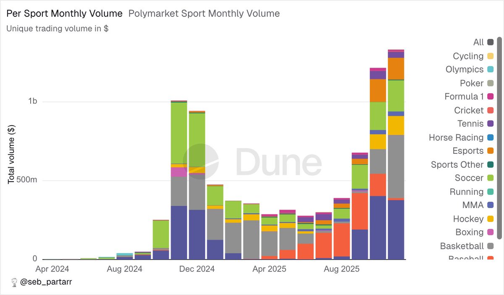Click the green Soccer segment of the November 2024 bar
Viewport: 504px width, 295px height.
click(x=179, y=133)
